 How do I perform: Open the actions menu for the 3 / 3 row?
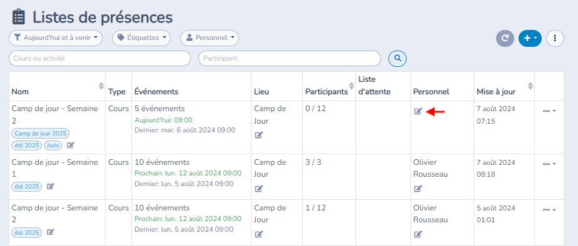tap(549, 164)
